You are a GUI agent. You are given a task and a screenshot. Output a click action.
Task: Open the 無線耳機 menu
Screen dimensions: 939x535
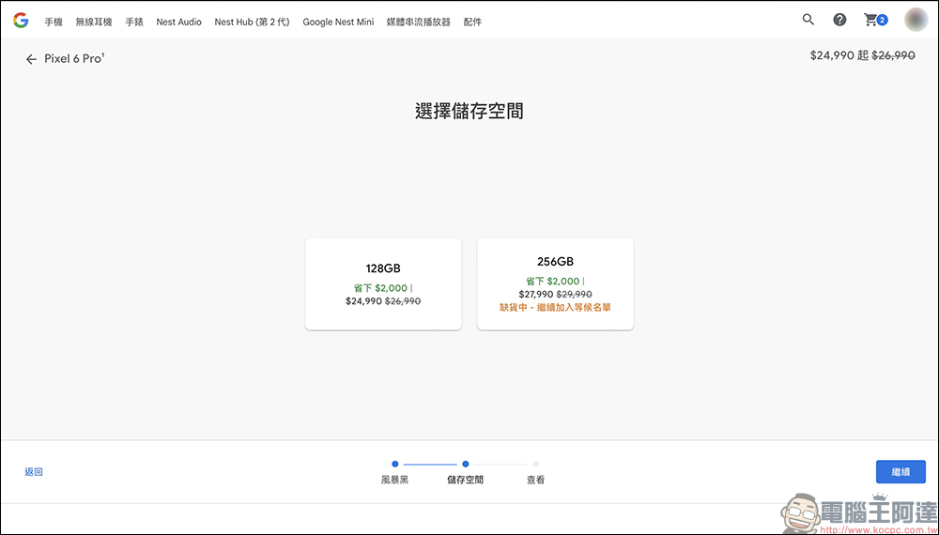pos(94,22)
